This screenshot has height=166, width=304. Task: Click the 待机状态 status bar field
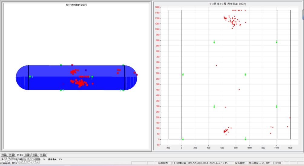tap(163, 163)
